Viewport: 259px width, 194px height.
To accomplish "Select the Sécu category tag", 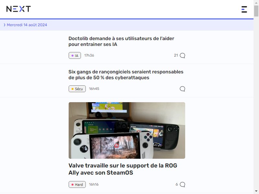I will coord(77,89).
